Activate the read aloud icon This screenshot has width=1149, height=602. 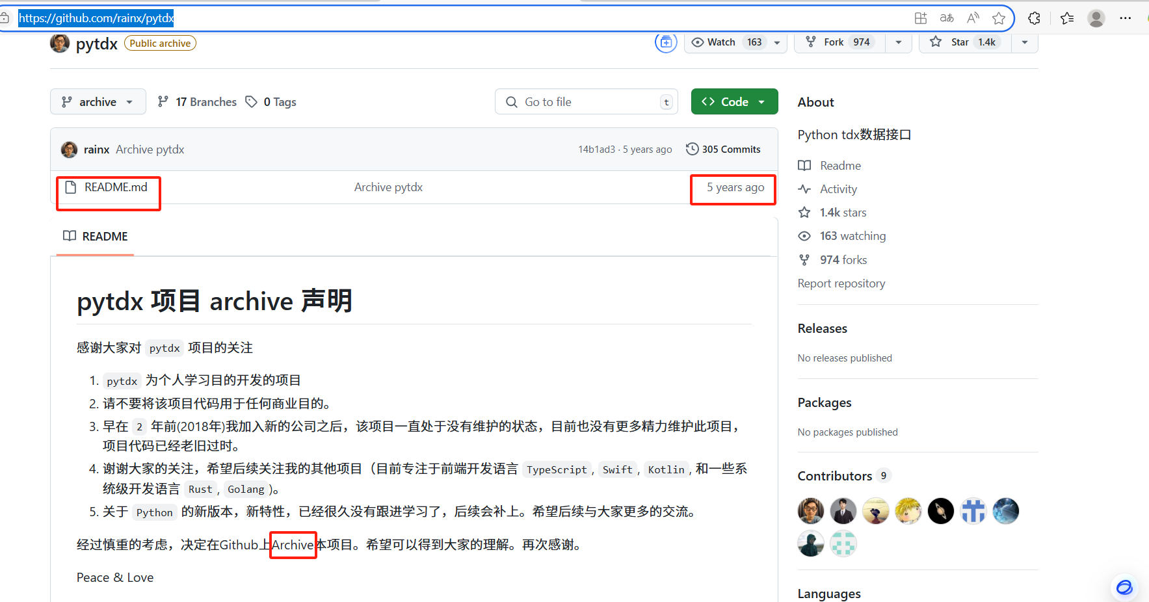point(973,18)
